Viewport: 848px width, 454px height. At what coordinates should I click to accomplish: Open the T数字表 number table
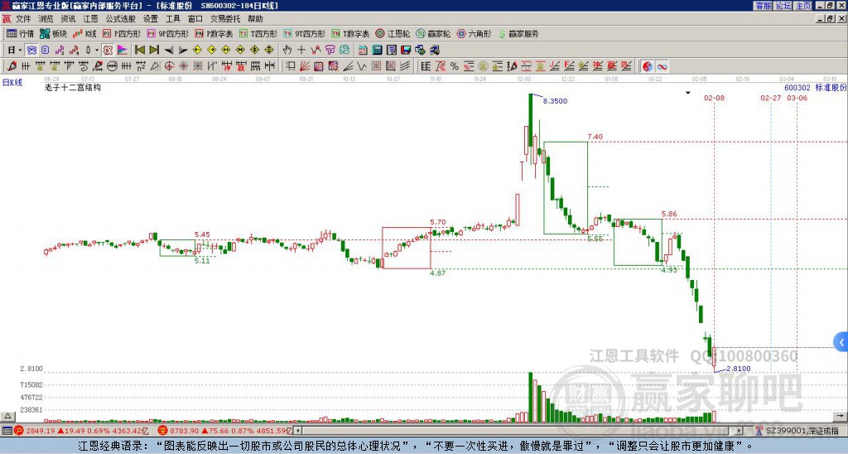coord(350,33)
